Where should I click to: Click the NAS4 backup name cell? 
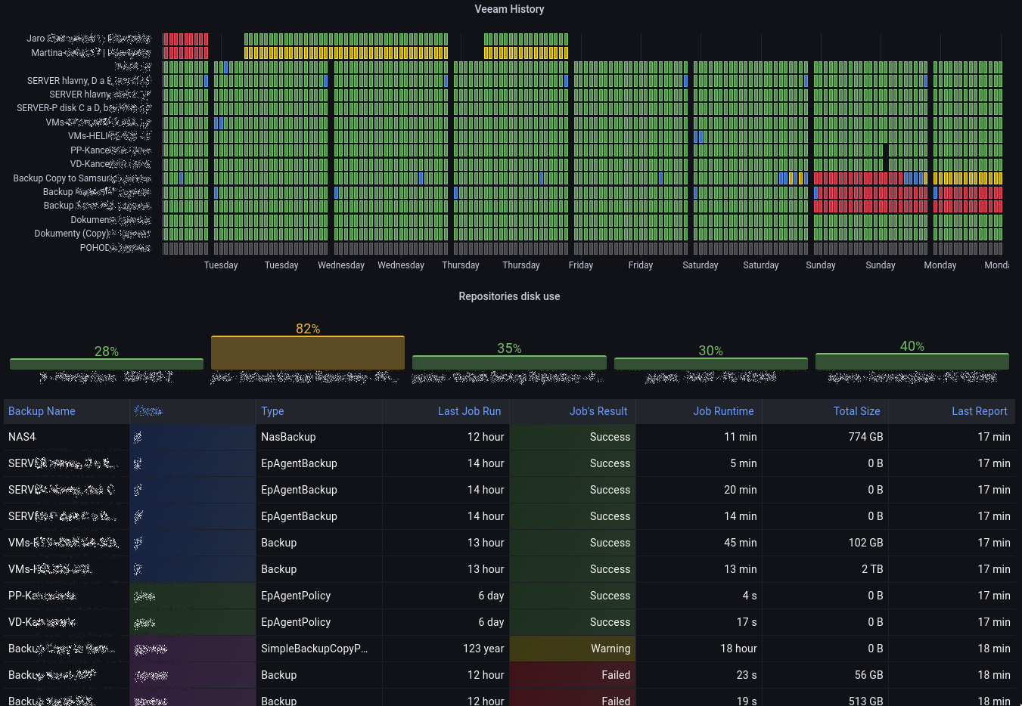(x=67, y=437)
